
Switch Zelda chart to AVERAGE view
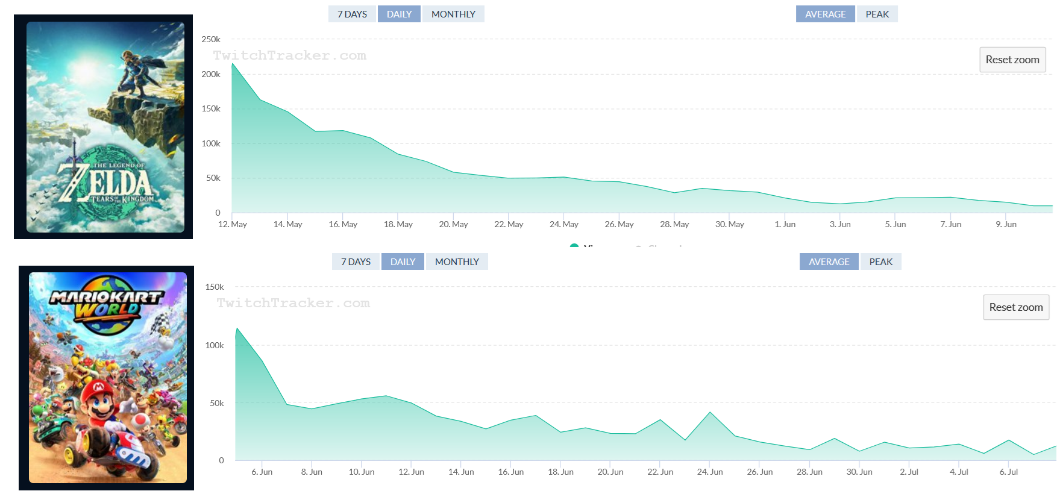[x=825, y=14]
